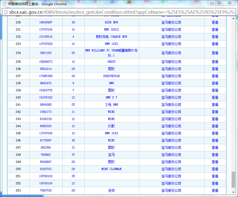This screenshot has height=197, width=238.
Task: Open the XDRIVE25LE trademark link
Action: coord(111,76)
